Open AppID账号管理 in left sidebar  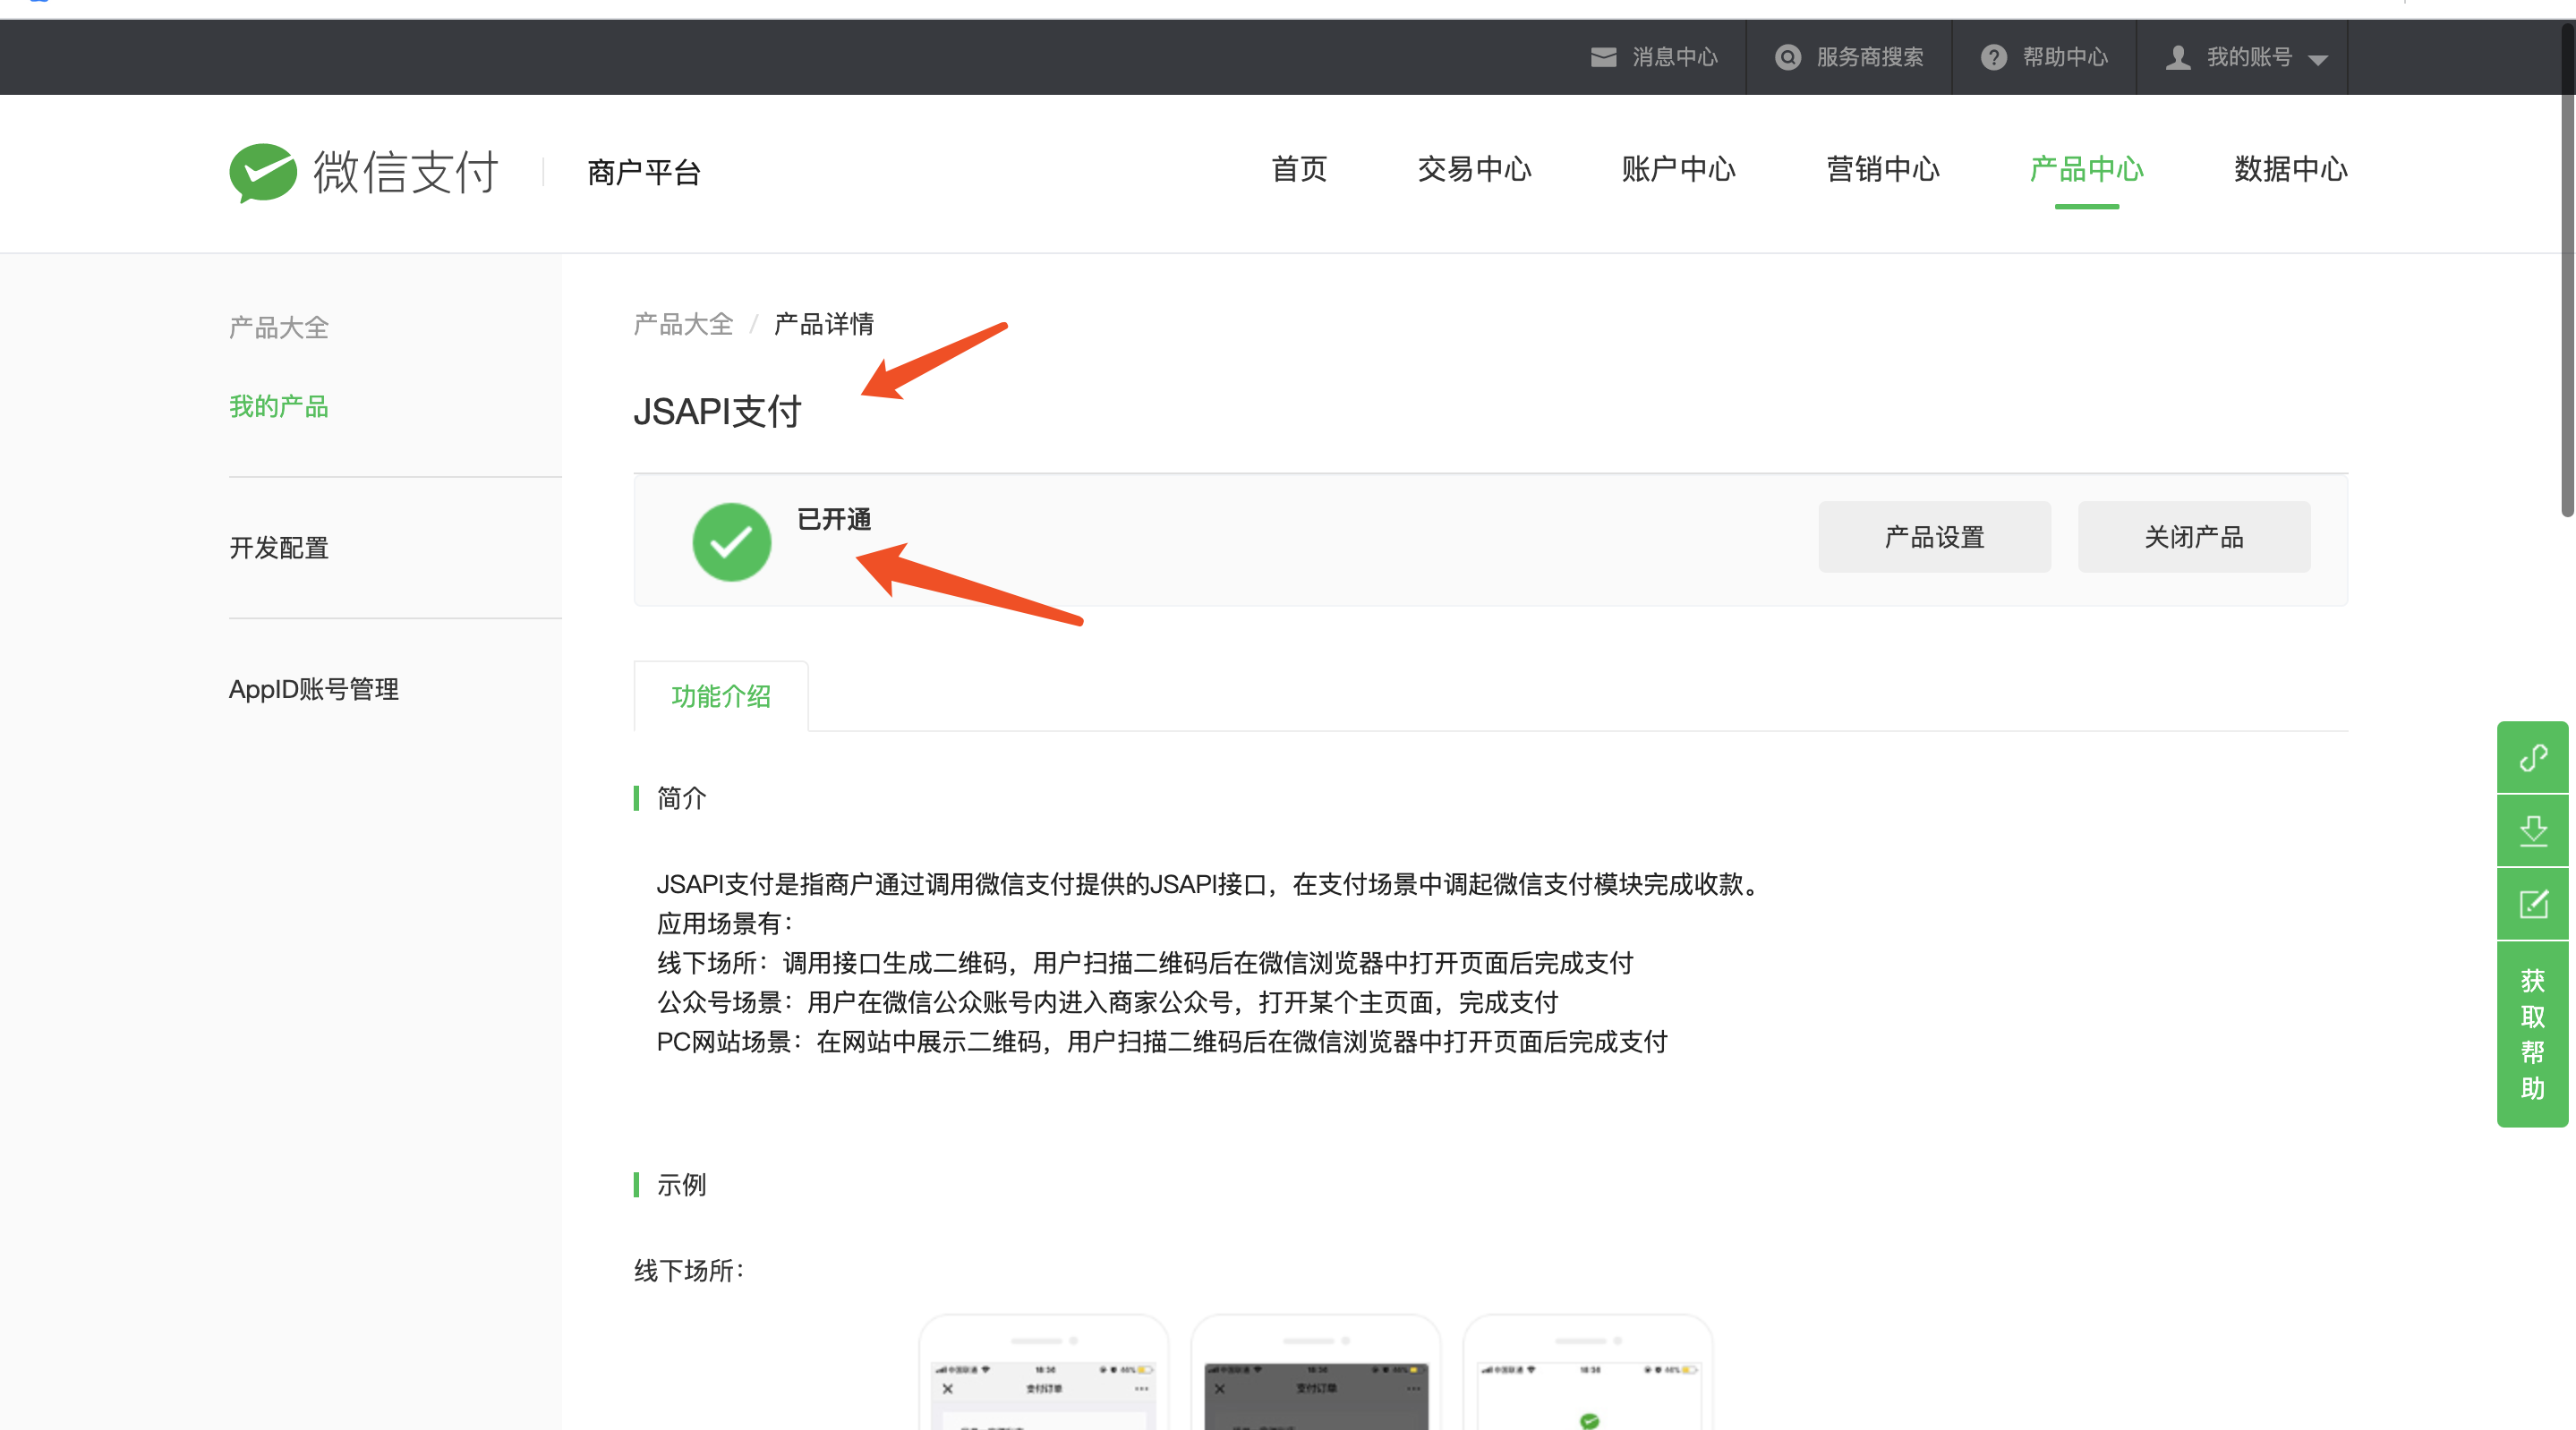[313, 689]
